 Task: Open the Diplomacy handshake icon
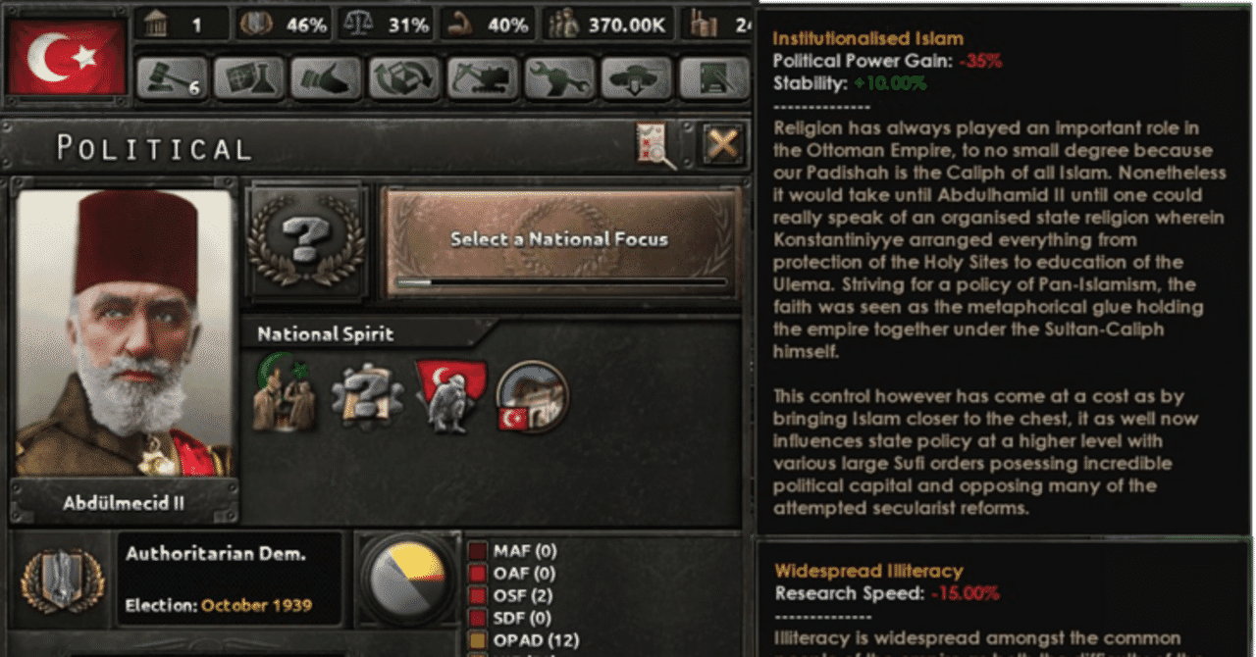pos(326,78)
